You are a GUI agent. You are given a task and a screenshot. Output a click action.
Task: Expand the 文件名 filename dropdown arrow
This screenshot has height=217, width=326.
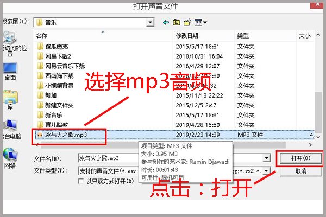coord(267,158)
